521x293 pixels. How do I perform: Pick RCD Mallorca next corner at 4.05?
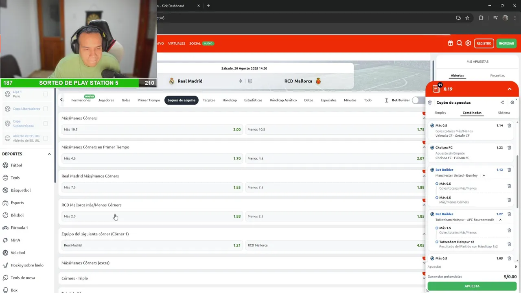(x=336, y=245)
